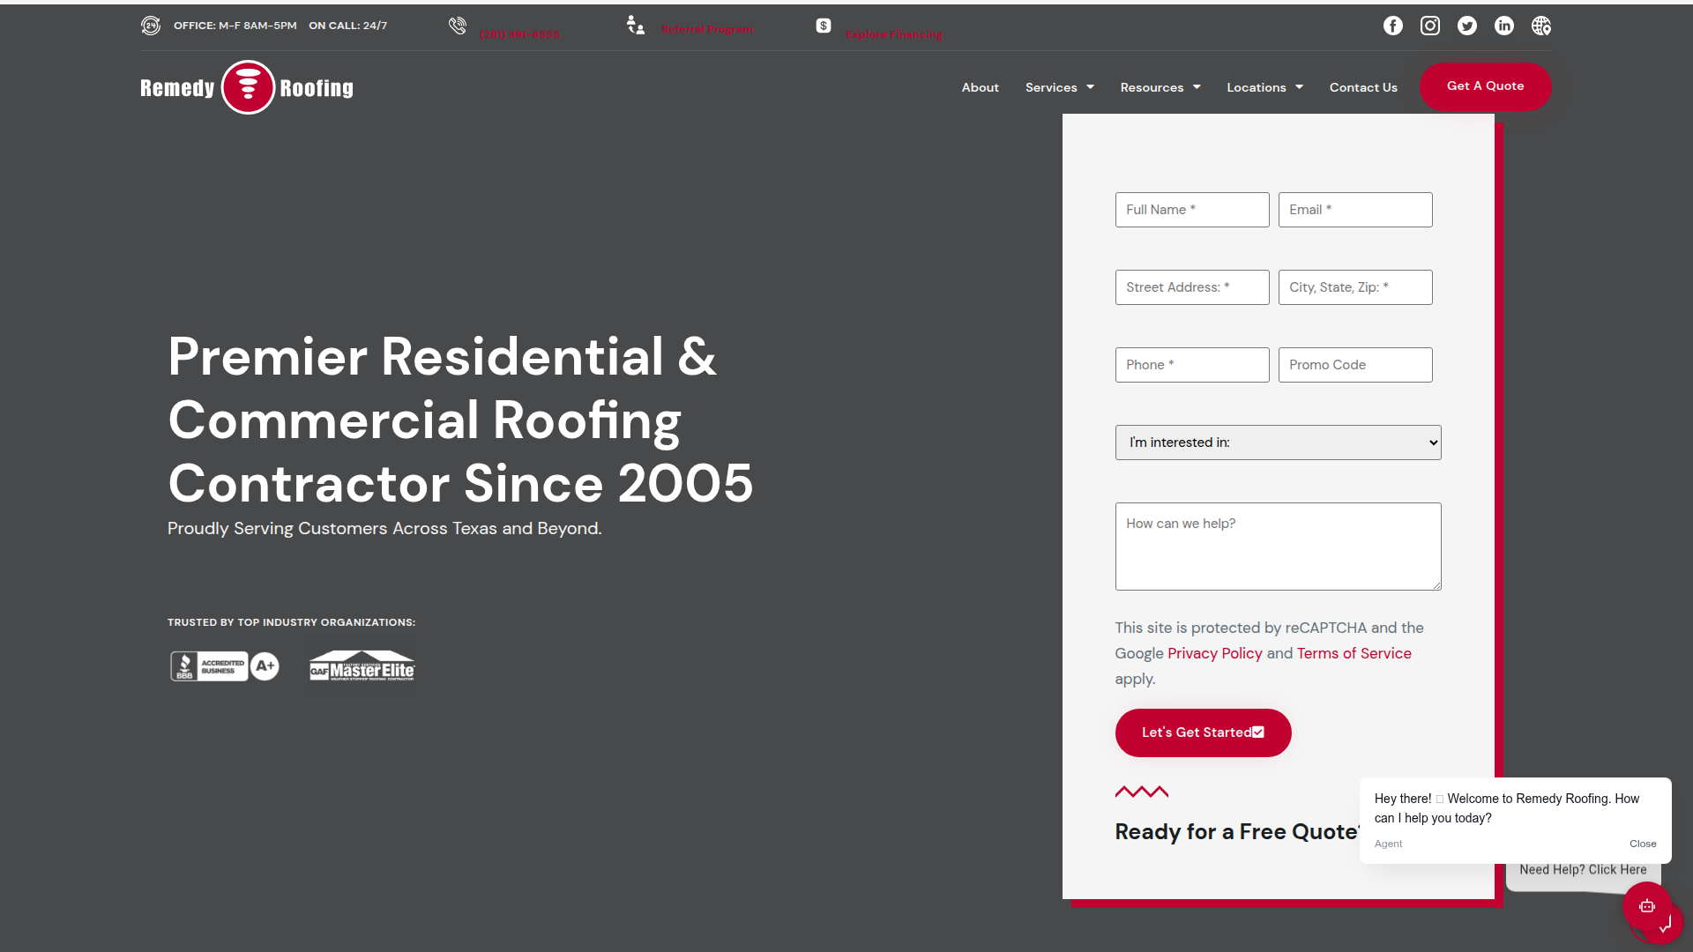
Task: Close the chat welcome message
Action: (1643, 844)
